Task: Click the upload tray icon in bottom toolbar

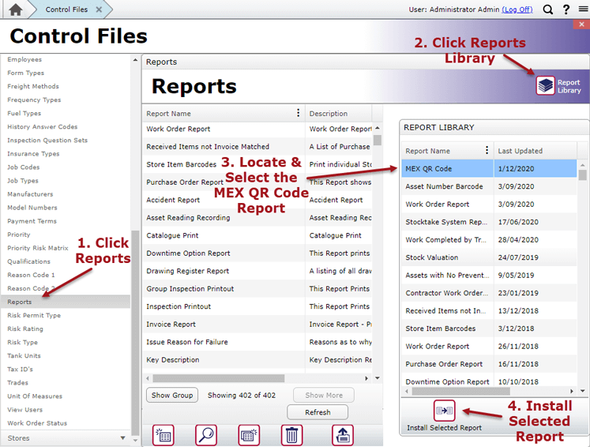Action: (343, 435)
